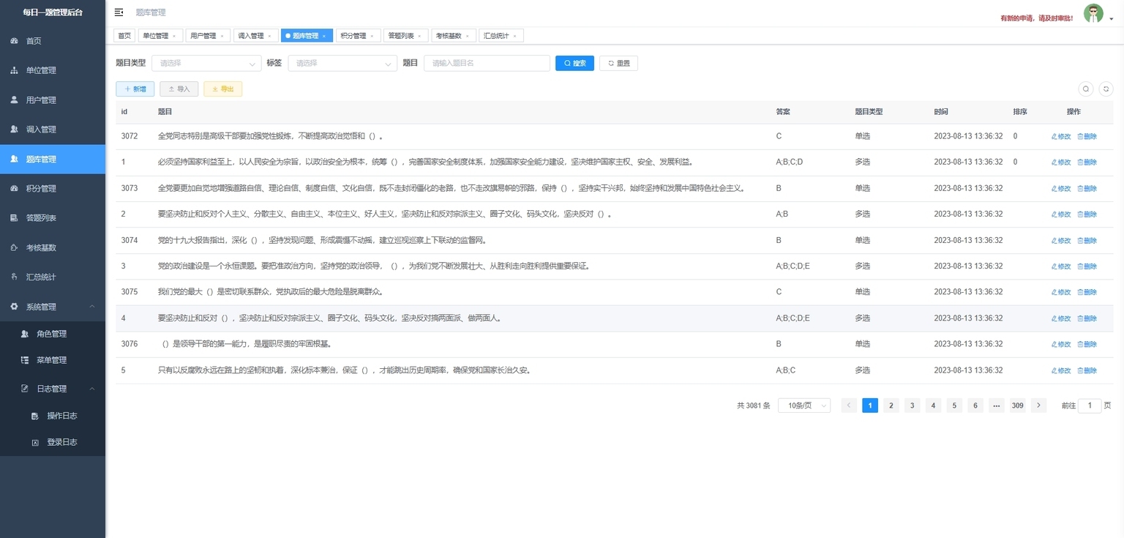
Task: Close the 题库管理 tab
Action: tap(324, 36)
